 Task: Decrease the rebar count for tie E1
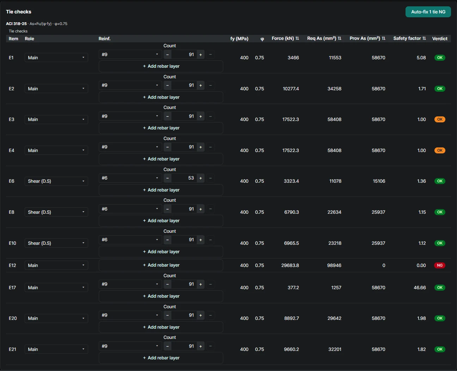pos(167,55)
